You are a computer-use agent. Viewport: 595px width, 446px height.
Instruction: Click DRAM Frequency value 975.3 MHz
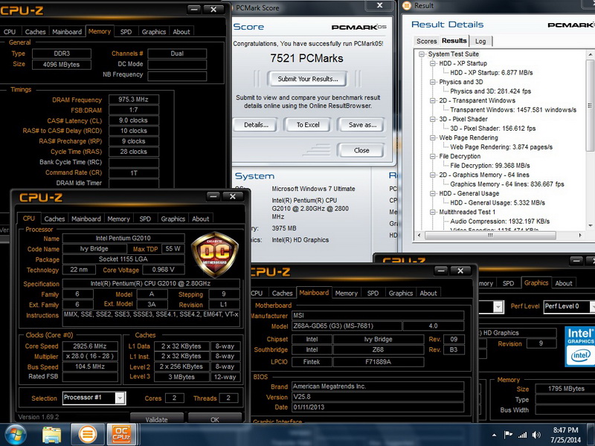click(x=134, y=100)
